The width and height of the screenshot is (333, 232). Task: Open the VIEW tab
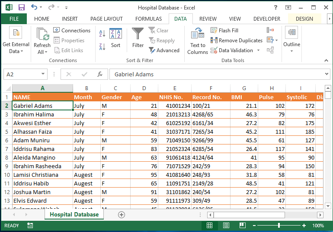pos(235,19)
